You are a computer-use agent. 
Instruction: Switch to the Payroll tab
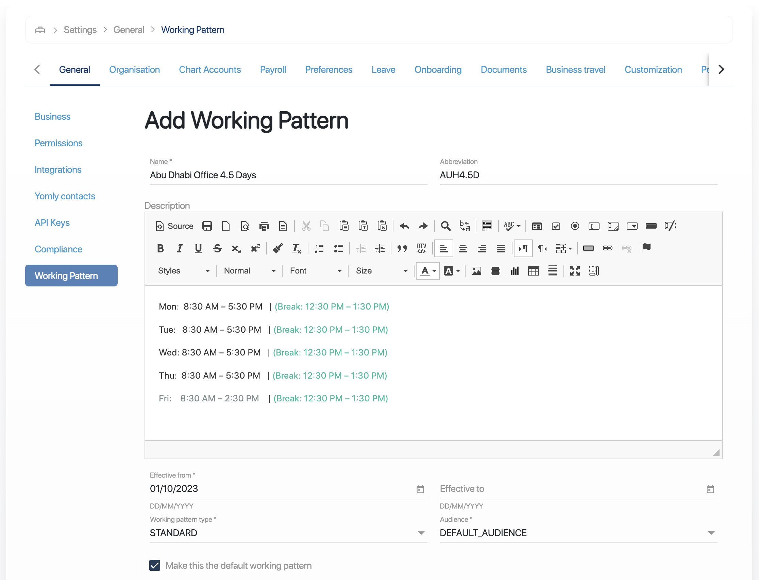click(x=273, y=70)
